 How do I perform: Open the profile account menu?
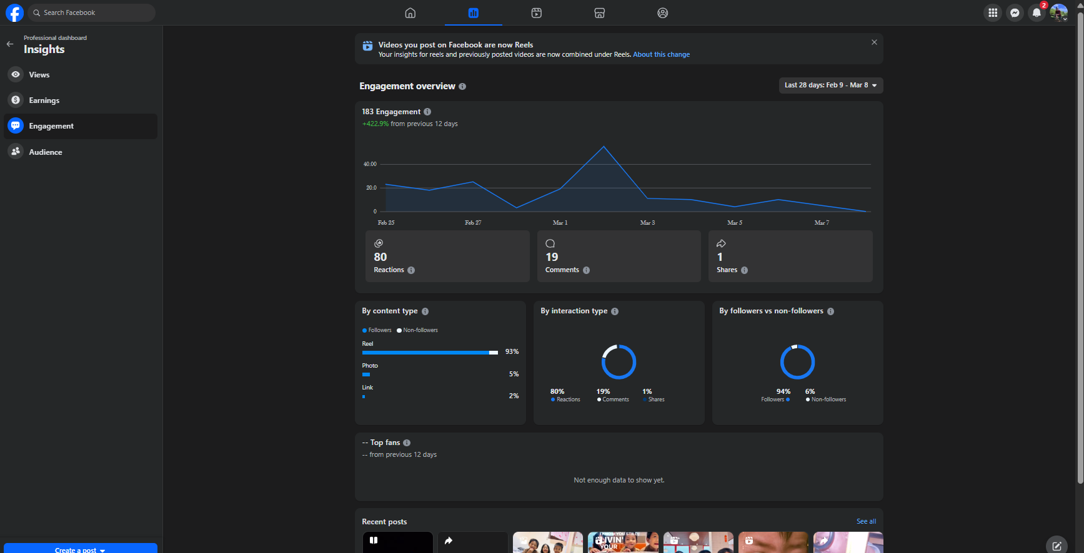(1058, 12)
